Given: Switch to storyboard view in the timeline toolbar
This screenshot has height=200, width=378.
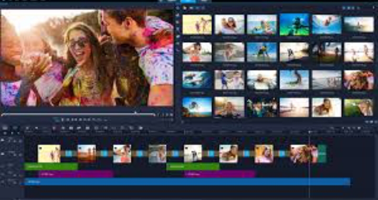Looking at the screenshot, I should pos(5,128).
